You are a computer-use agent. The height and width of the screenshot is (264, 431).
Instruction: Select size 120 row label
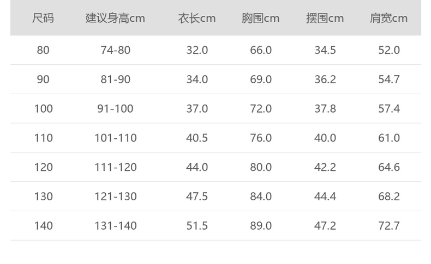pyautogui.click(x=43, y=167)
